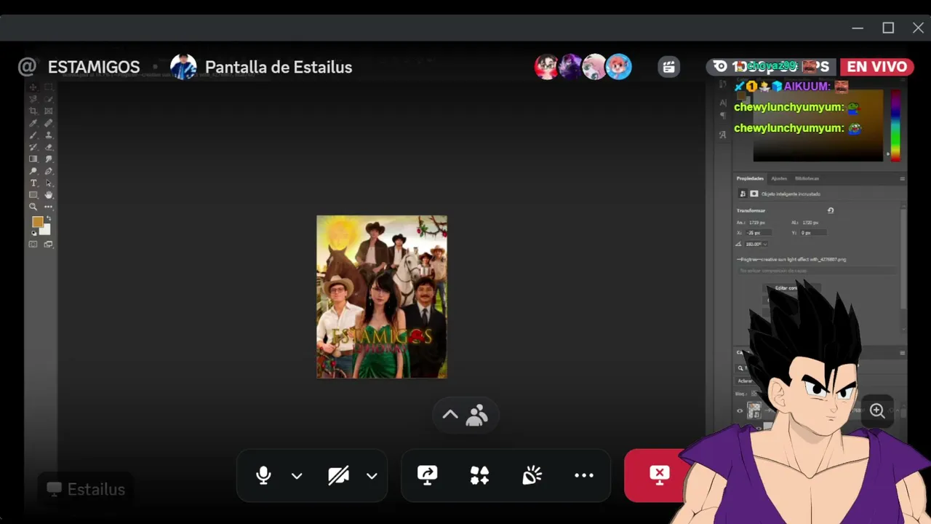
Task: Zoom the stream with magnifier button
Action: click(x=877, y=410)
